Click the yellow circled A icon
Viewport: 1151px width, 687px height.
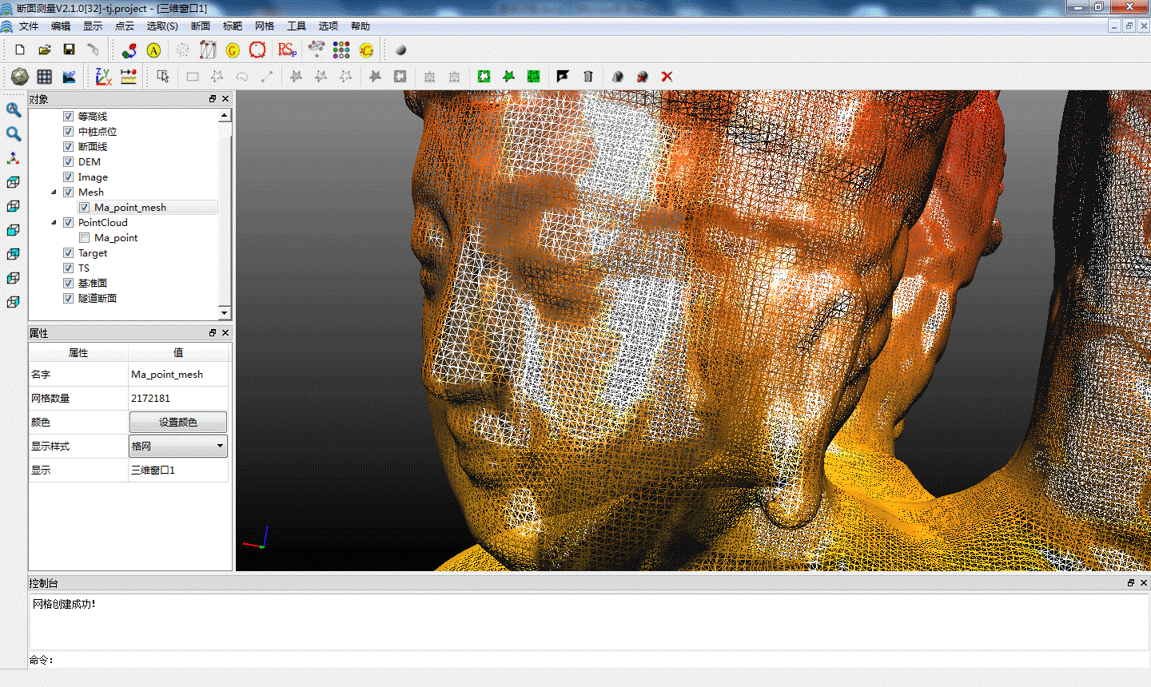(153, 50)
